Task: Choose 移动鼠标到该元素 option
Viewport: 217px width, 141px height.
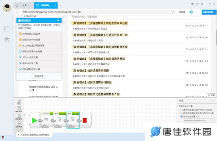Action: tap(39, 69)
